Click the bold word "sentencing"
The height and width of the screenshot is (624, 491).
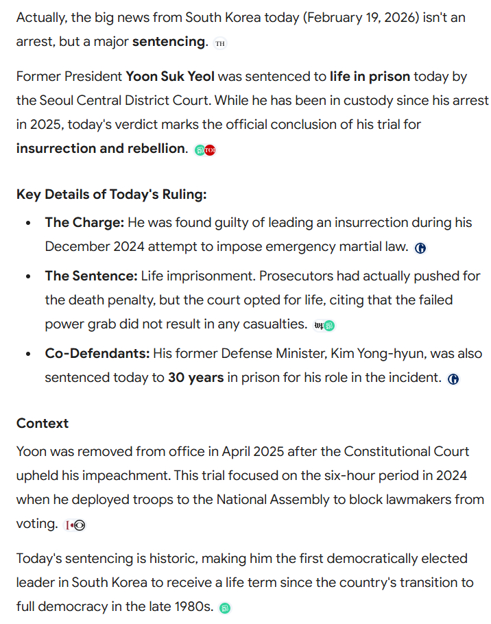(169, 41)
